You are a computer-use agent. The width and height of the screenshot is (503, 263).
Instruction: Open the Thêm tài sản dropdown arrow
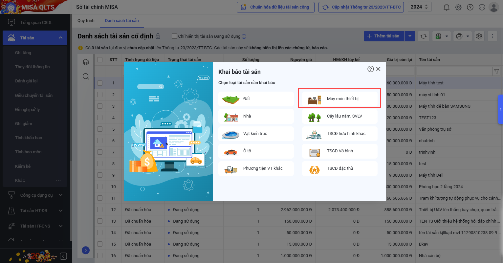click(410, 36)
